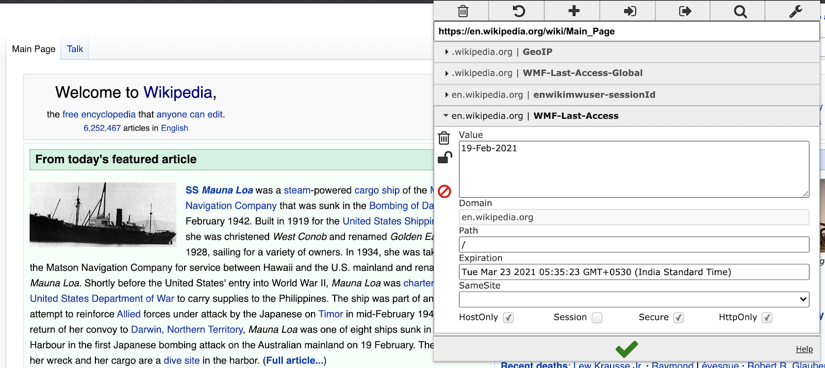This screenshot has height=368, width=825.
Task: Toggle the Secure checkbox
Action: coord(679,317)
